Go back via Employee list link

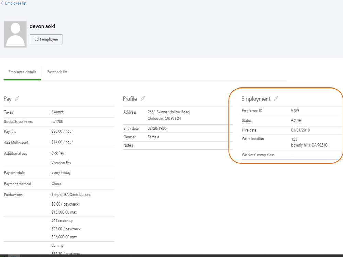pos(16,3)
